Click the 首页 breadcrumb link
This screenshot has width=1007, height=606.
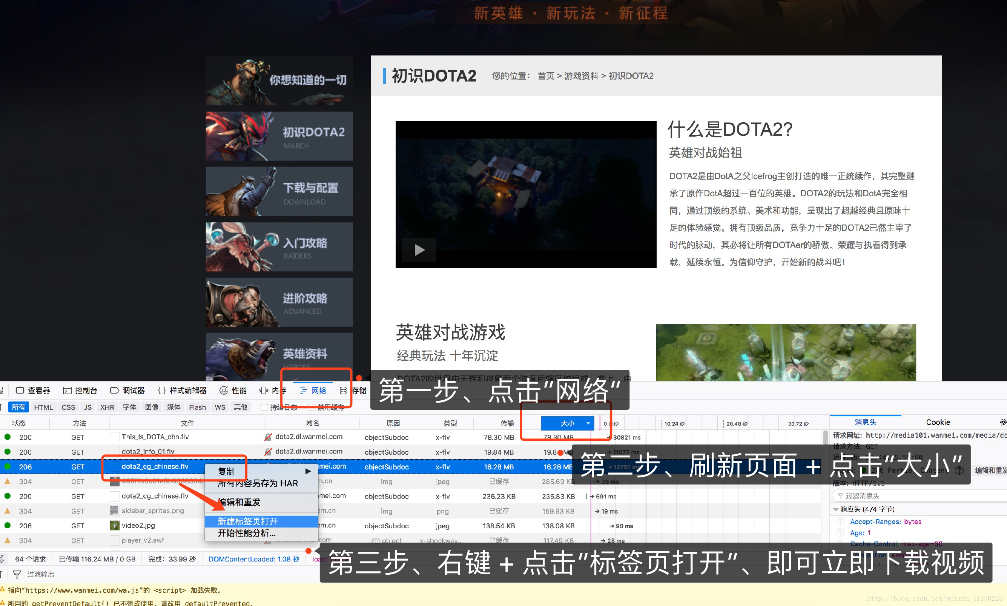click(545, 76)
